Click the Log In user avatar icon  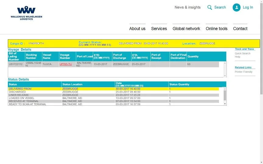click(x=237, y=7)
